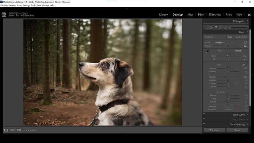Toggle HSL / Color panel switch
Image resolution: width=254 pixels, height=143 pixels.
204,119
